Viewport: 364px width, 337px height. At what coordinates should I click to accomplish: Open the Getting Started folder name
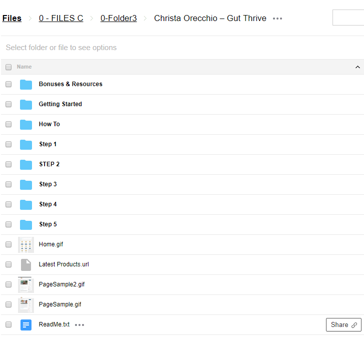60,104
